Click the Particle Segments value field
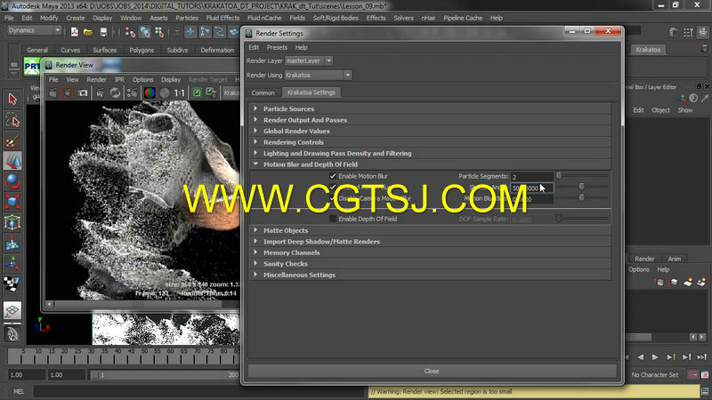 point(531,176)
